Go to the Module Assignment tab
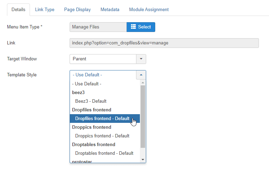This screenshot has width=269, height=169. coord(149,10)
